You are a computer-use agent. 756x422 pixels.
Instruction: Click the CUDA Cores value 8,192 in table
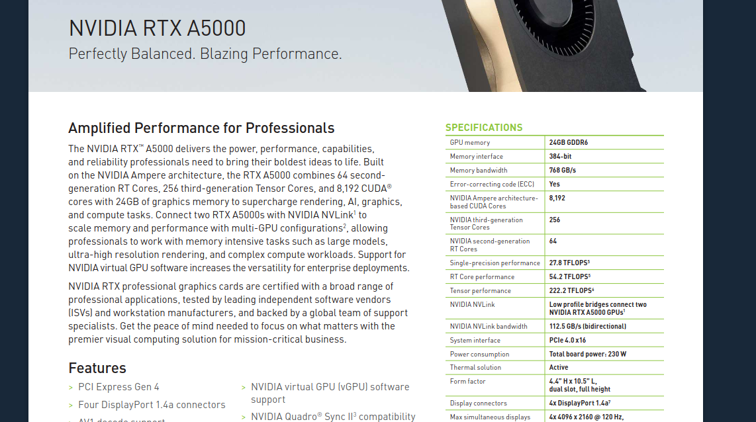[x=557, y=198]
